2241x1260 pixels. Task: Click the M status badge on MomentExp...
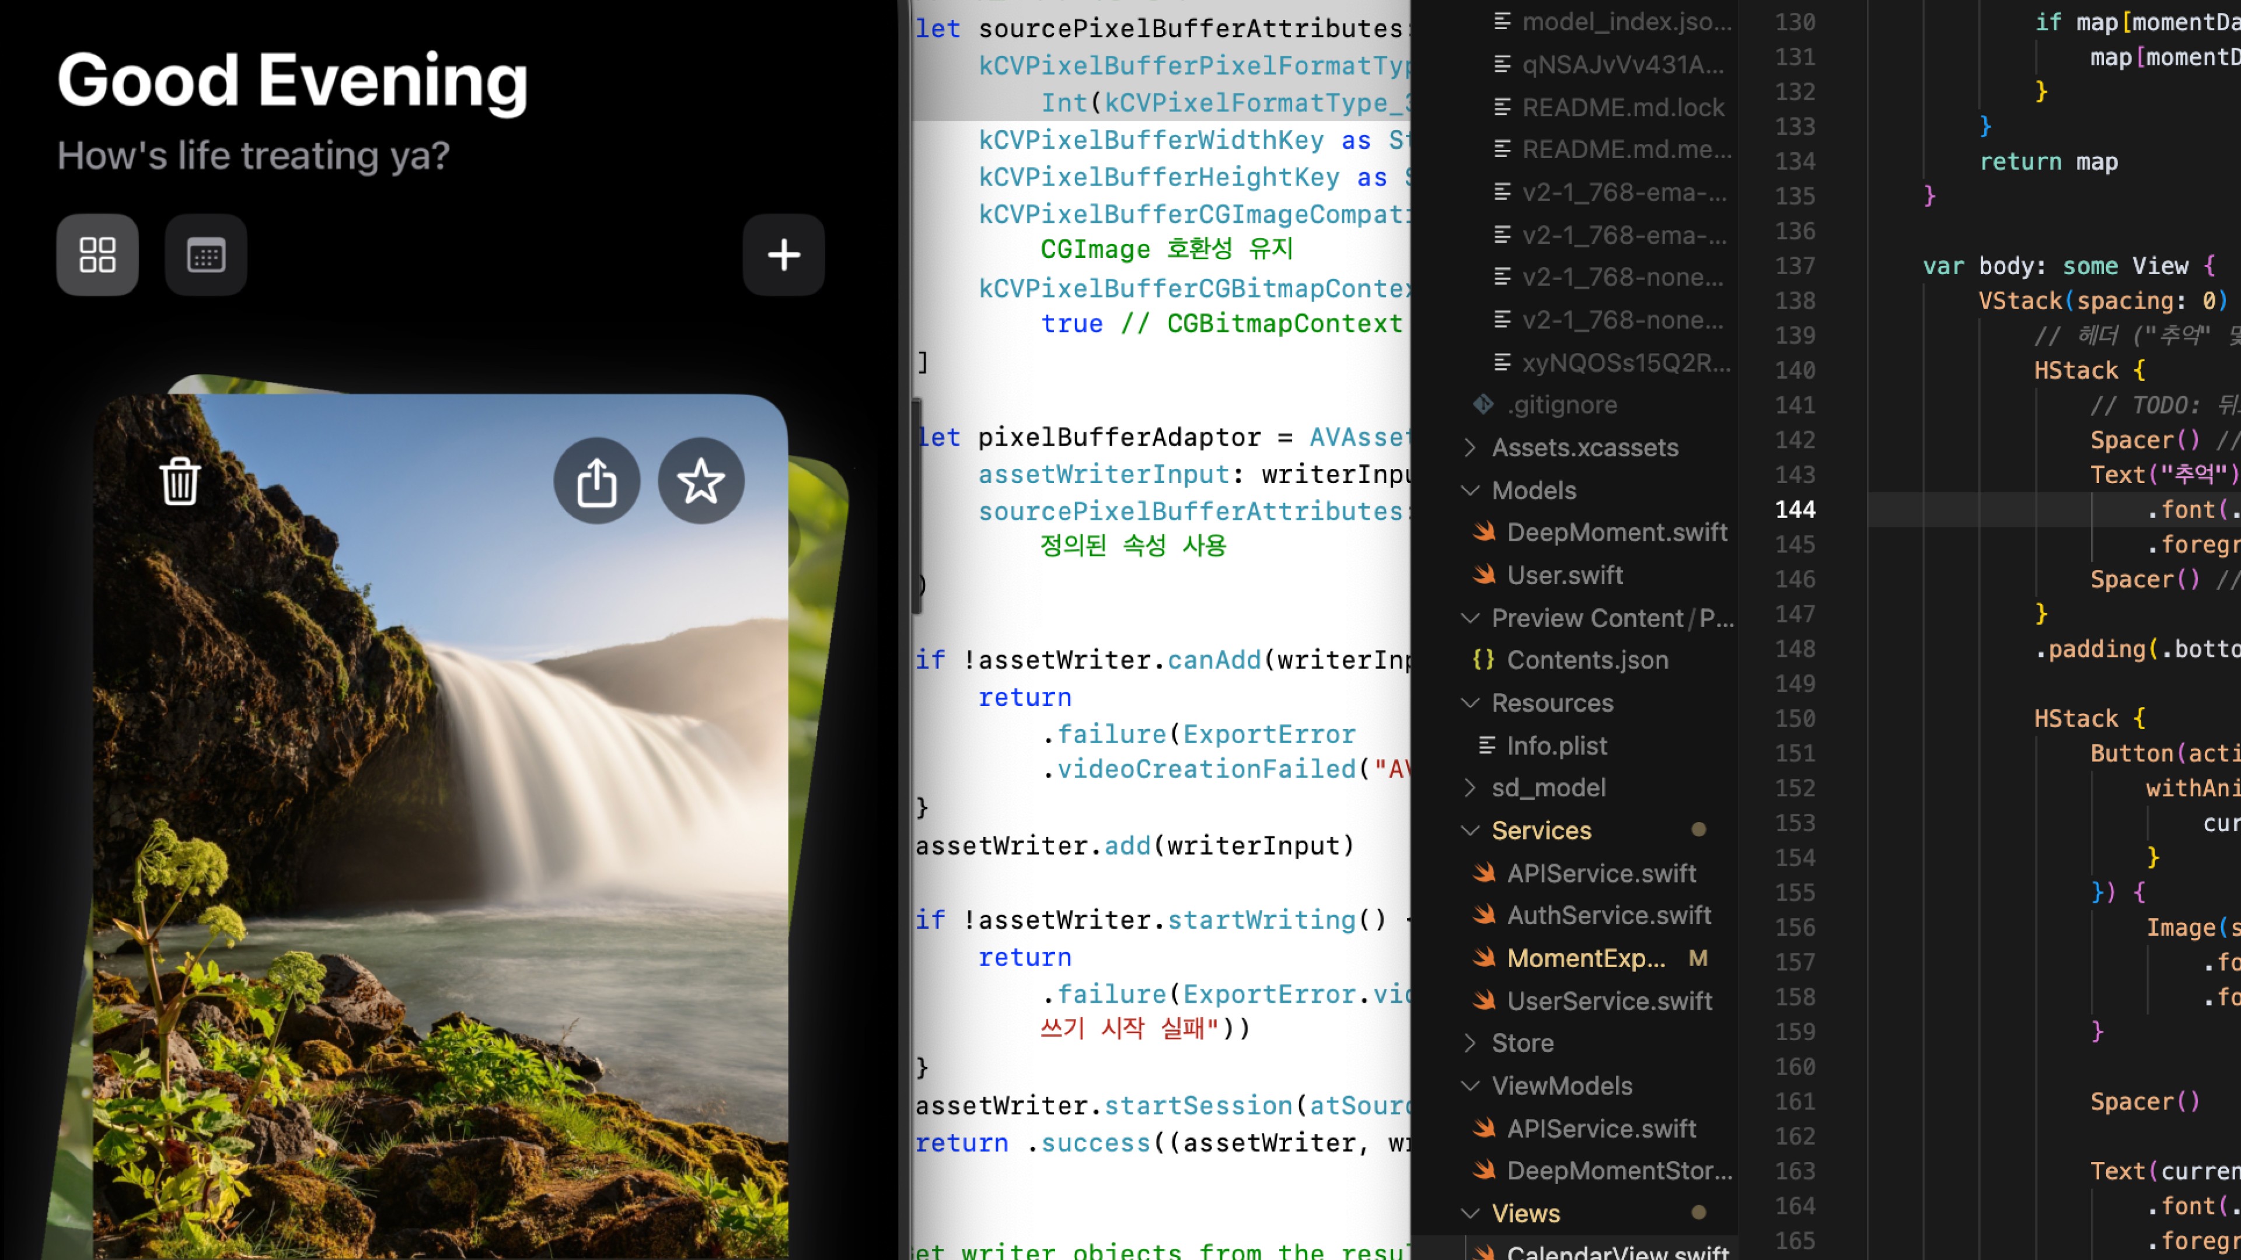[x=1698, y=958]
